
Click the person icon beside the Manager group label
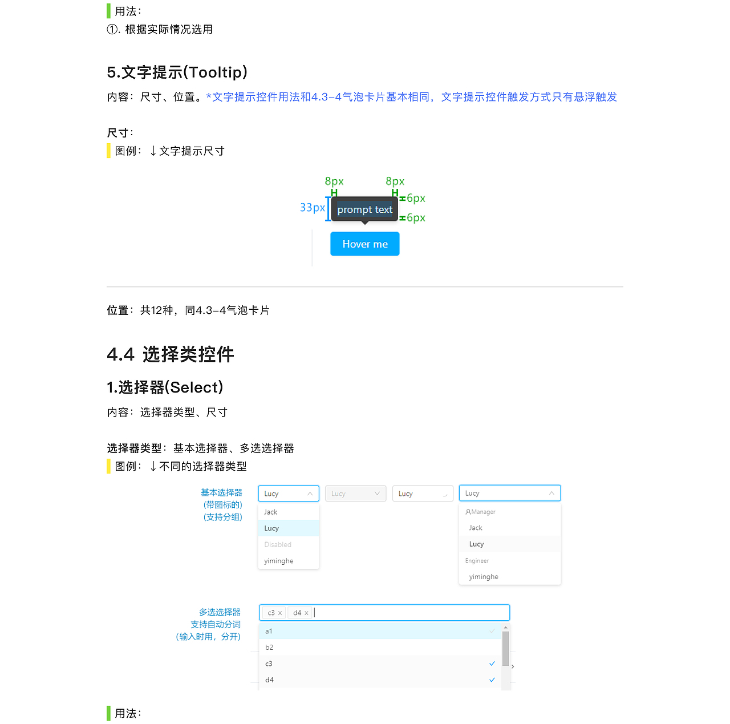pyautogui.click(x=467, y=512)
